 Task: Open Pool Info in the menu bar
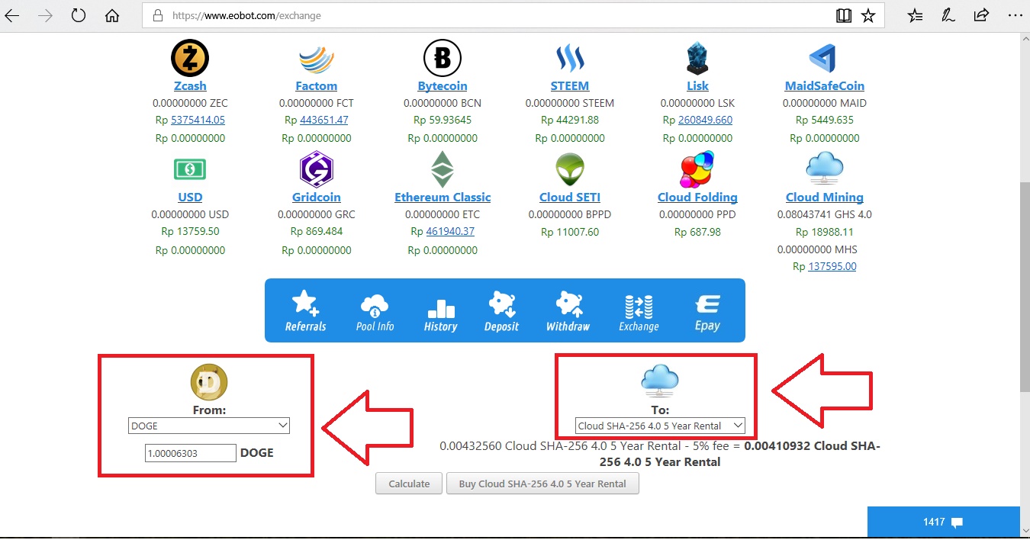[x=375, y=311]
